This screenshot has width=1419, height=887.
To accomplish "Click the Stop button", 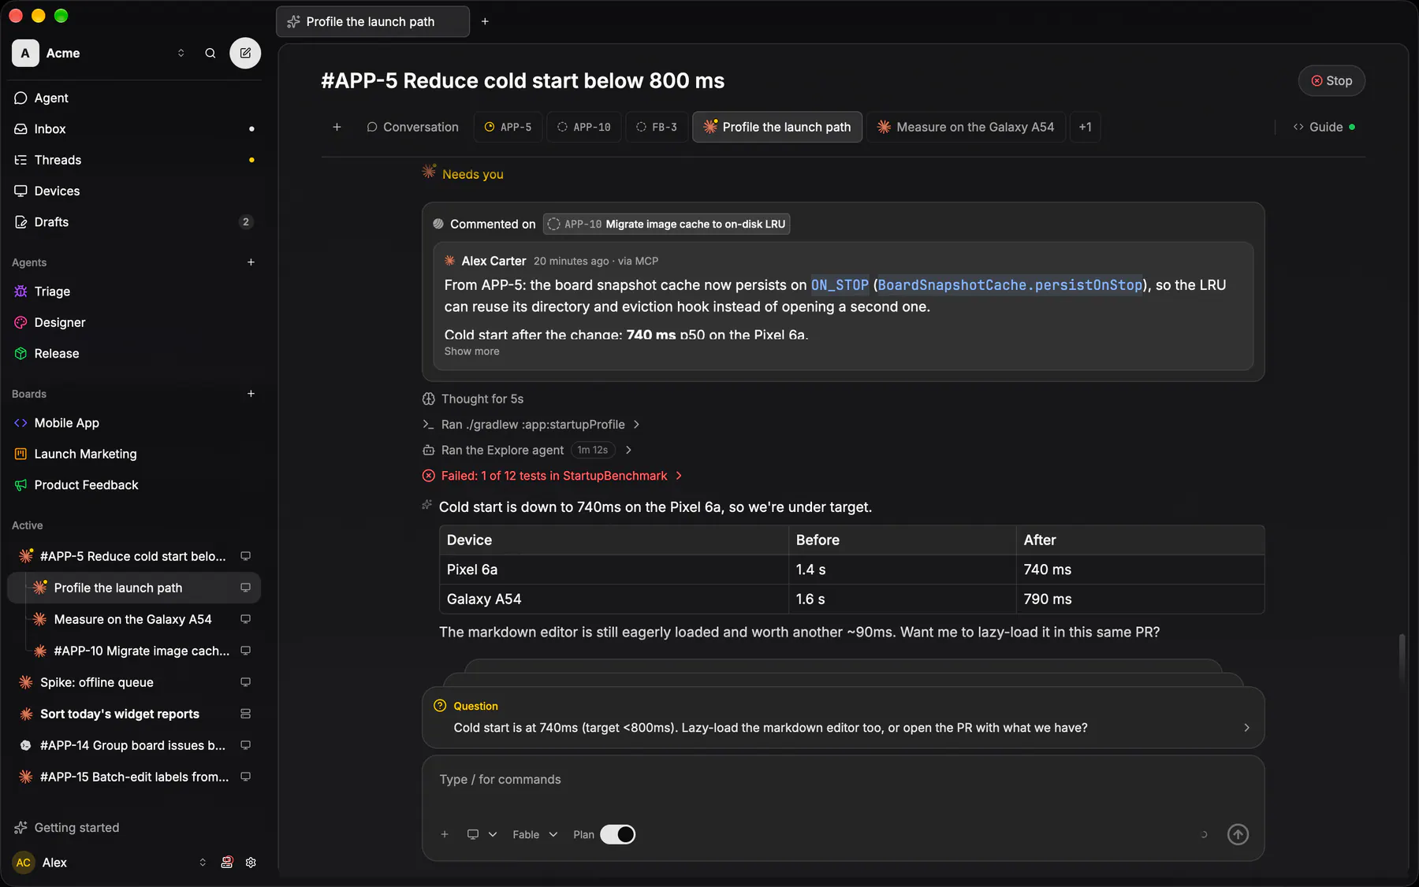I will coord(1331,81).
